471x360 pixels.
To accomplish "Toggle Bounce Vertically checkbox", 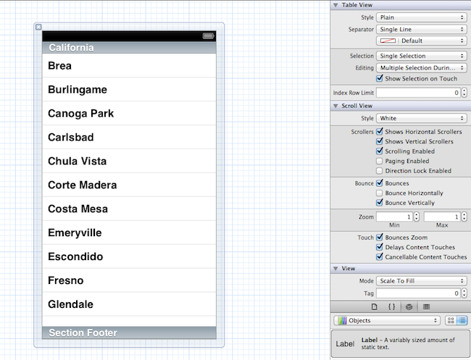I will [x=380, y=203].
